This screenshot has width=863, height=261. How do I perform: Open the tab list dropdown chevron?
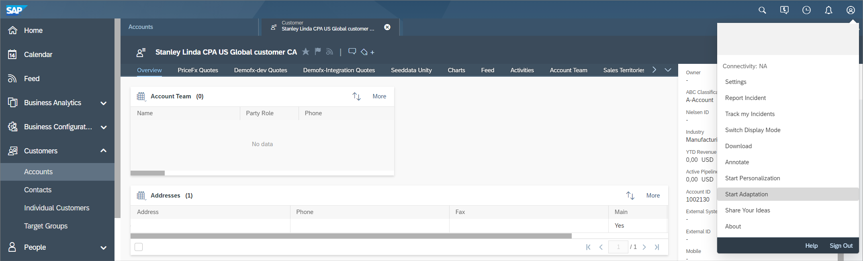[668, 70]
